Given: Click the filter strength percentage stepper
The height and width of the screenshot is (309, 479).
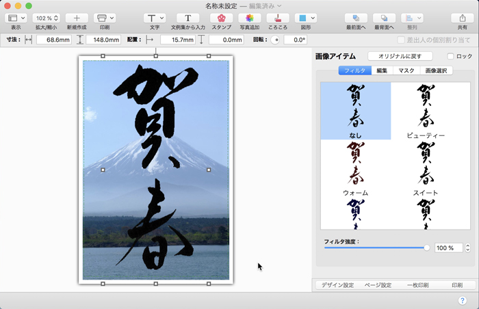Looking at the screenshot, I should (467, 247).
